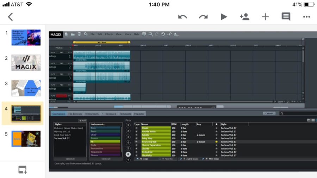Switch to the Soundpools tab
Screen dimensions: 317x178
58,114
